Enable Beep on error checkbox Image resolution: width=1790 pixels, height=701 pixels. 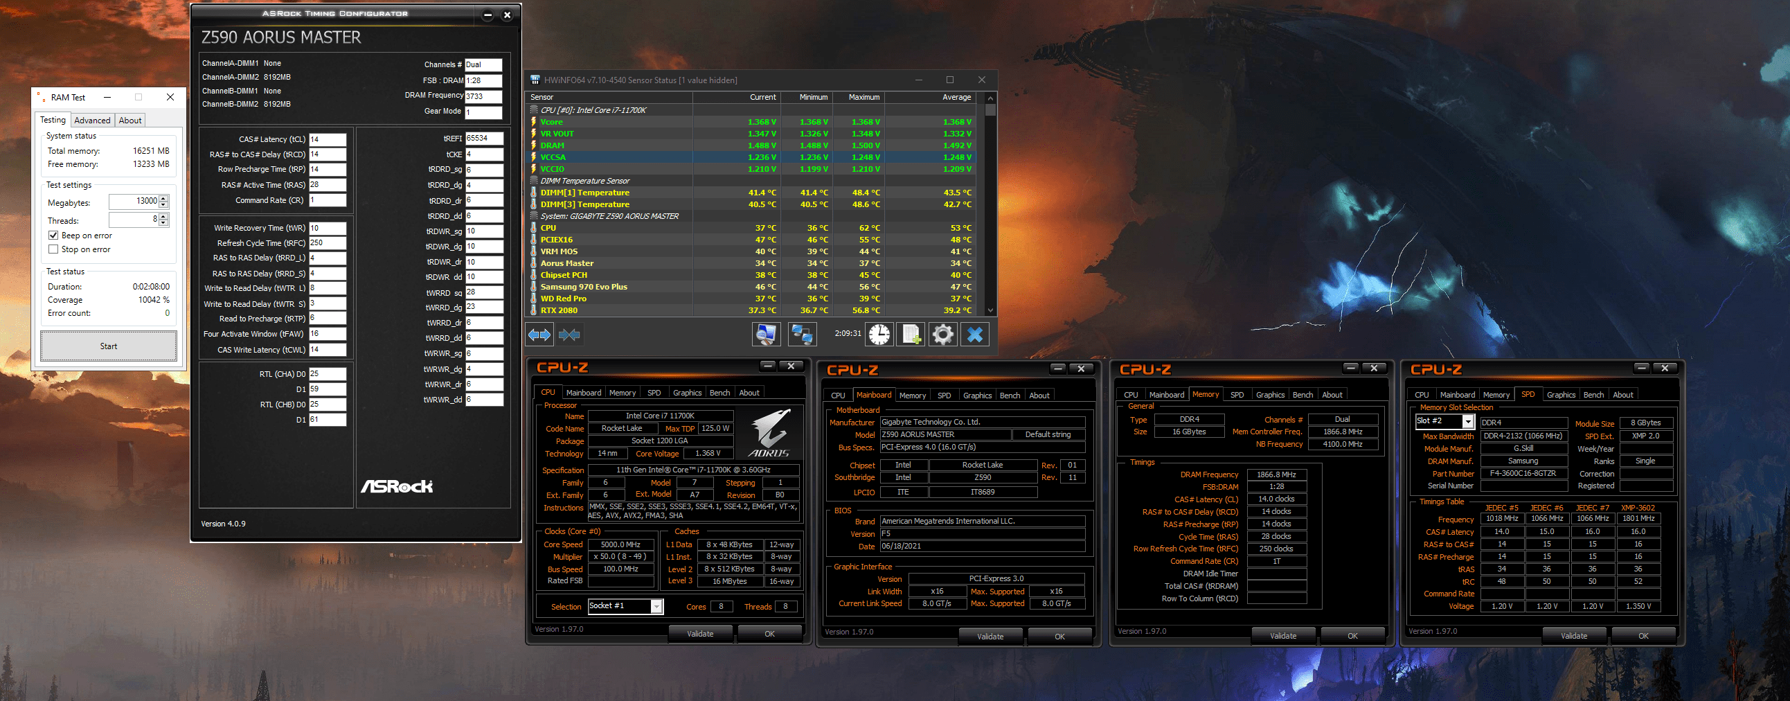53,235
